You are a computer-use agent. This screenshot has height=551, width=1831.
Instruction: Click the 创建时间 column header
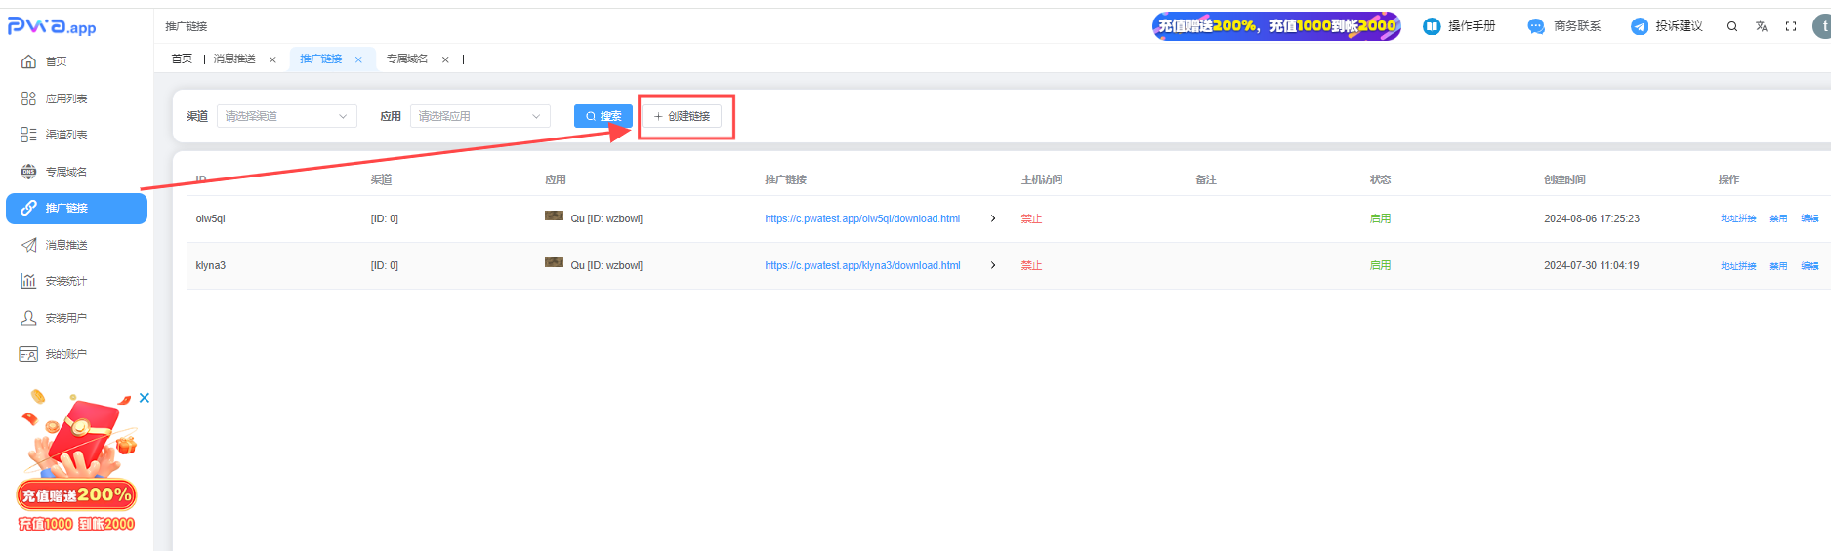[1564, 179]
